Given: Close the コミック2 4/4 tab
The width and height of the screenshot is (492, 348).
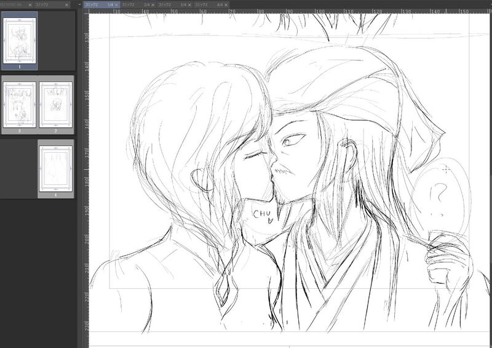Looking at the screenshot, I should click(226, 5).
